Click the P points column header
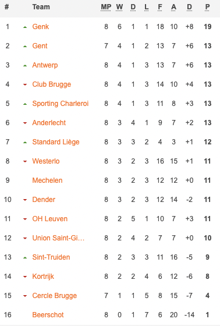The width and height of the screenshot is (220, 326). point(207,7)
